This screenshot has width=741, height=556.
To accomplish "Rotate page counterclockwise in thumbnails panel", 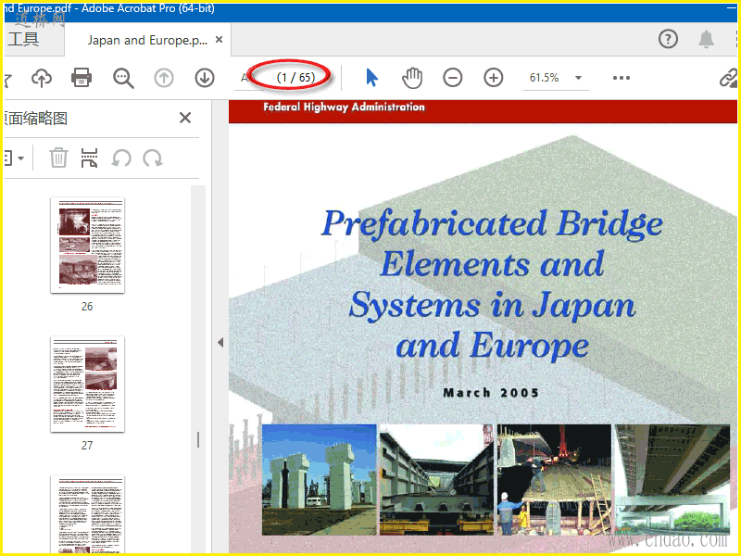I will pyautogui.click(x=121, y=158).
